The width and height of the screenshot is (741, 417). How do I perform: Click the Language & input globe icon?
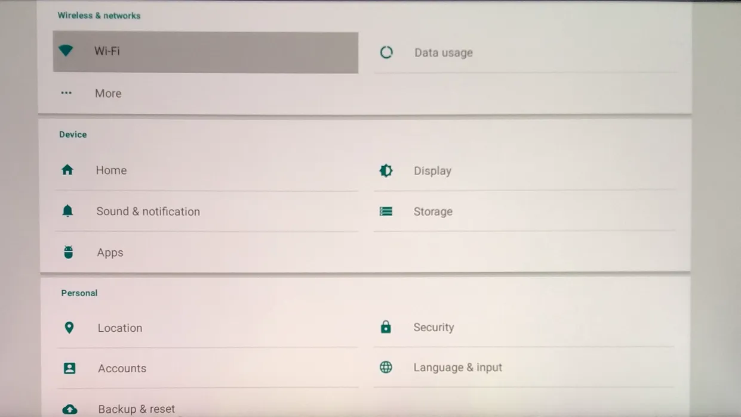(x=386, y=368)
